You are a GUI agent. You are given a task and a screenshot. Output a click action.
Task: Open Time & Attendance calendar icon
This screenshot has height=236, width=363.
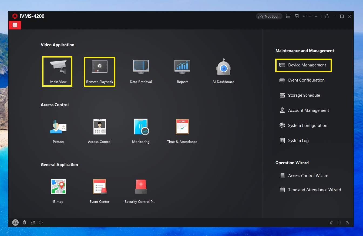tap(182, 127)
